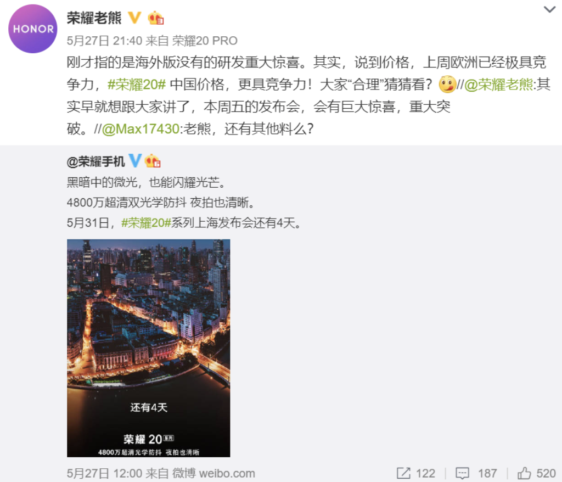The height and width of the screenshot is (482, 562).
Task: Expand the post options chevron
Action: click(x=549, y=9)
